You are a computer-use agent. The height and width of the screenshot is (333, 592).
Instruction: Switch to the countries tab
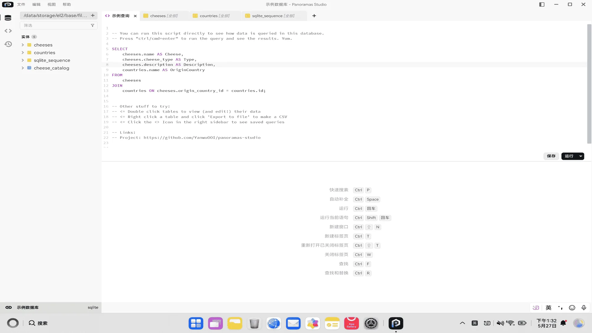[215, 16]
